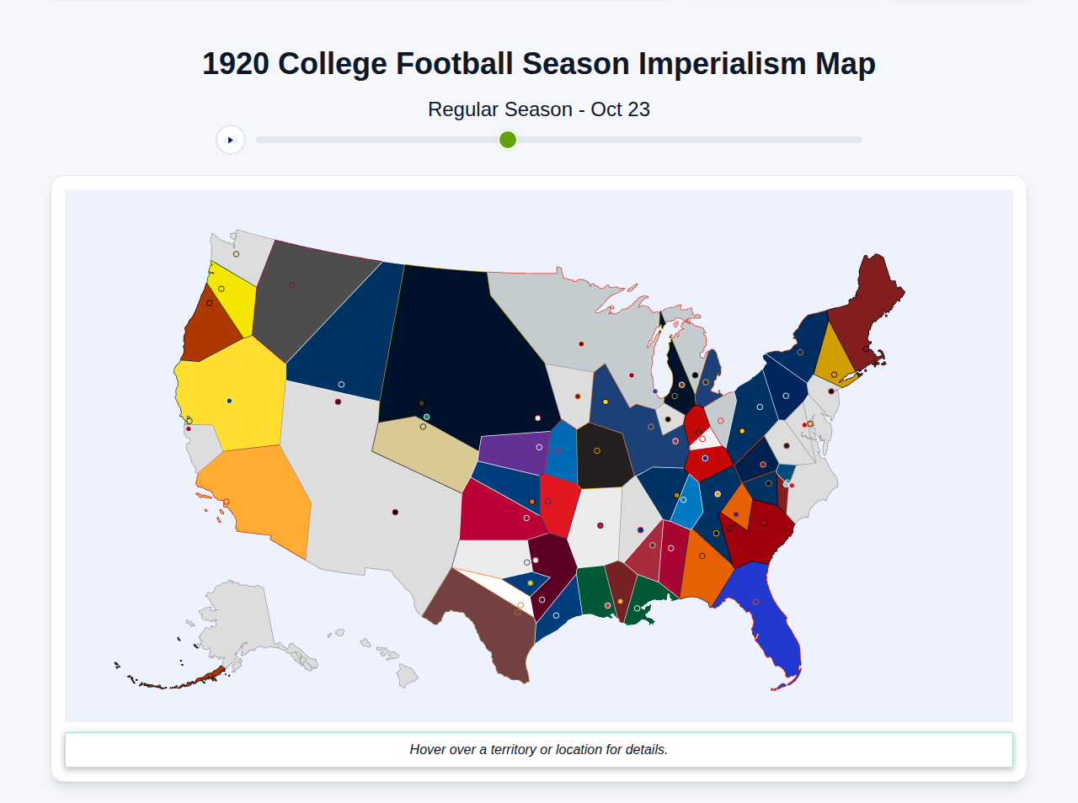Select the marker in the maroon New England territory
The height and width of the screenshot is (803, 1078).
coord(866,348)
